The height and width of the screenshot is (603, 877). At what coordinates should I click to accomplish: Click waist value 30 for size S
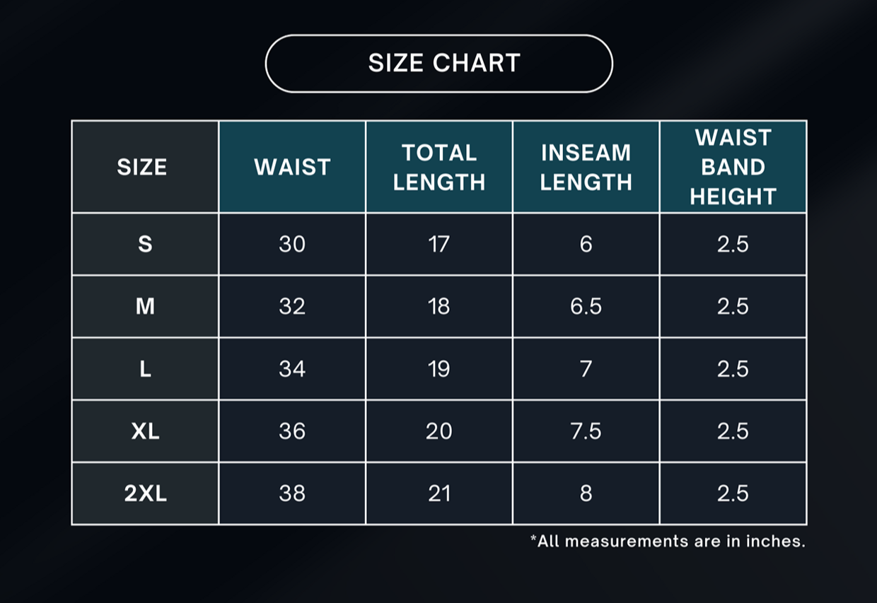[x=292, y=245]
